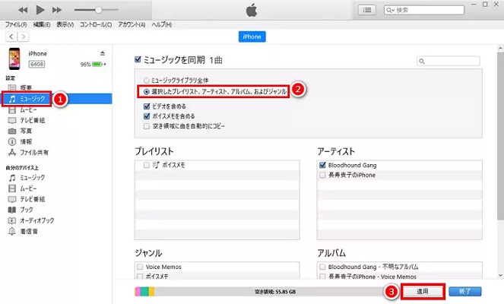Go back with the left arrow button
Viewport: 504px width, 304px height.
coord(11,36)
